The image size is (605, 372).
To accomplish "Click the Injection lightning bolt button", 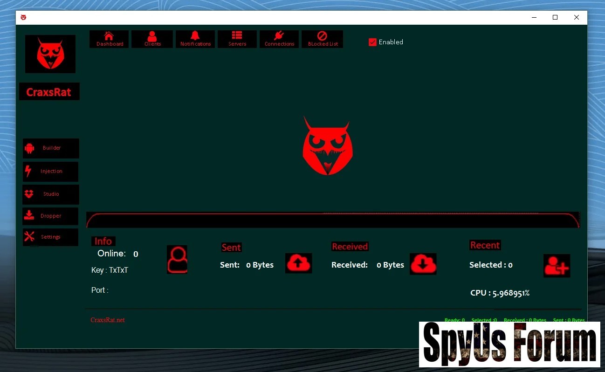I will [50, 172].
